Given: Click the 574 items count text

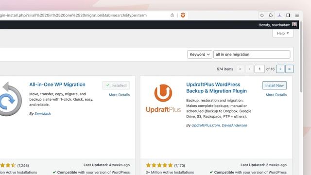Looking at the screenshot, I should pyautogui.click(x=225, y=69).
